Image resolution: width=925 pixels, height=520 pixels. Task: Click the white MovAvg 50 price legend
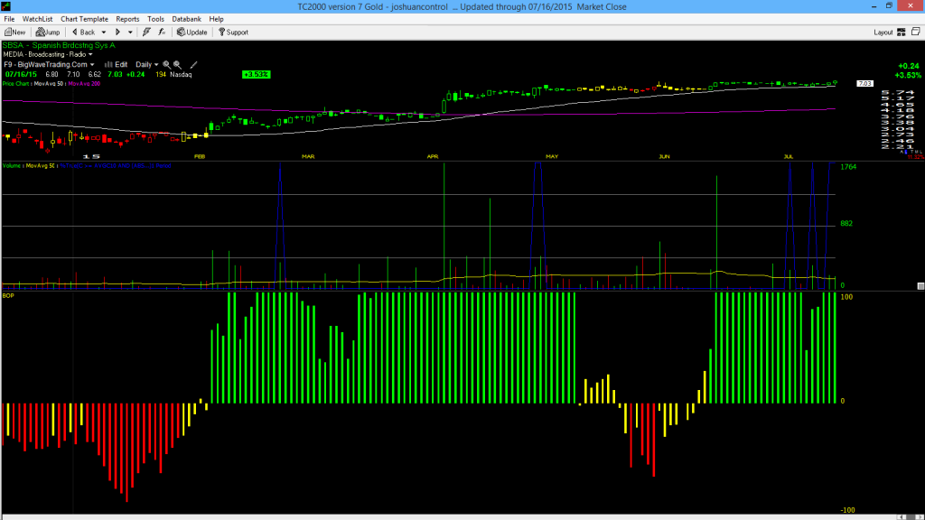(x=49, y=84)
